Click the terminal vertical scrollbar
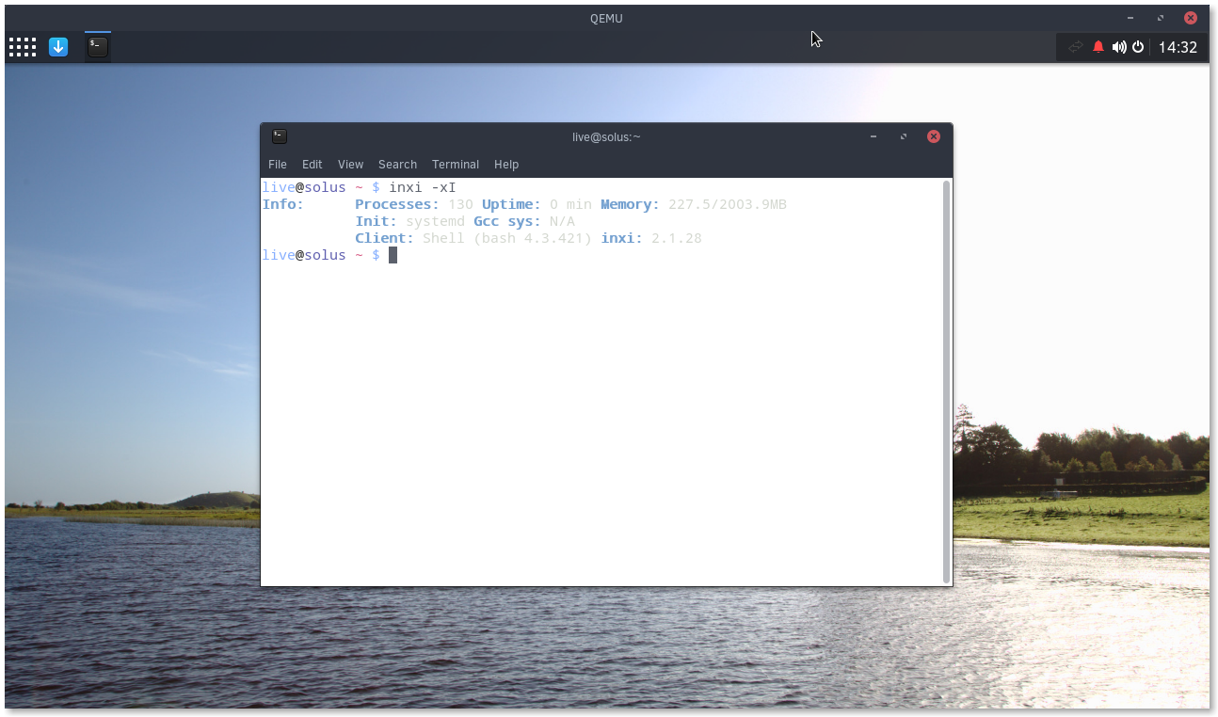The image size is (1218, 717). point(946,381)
